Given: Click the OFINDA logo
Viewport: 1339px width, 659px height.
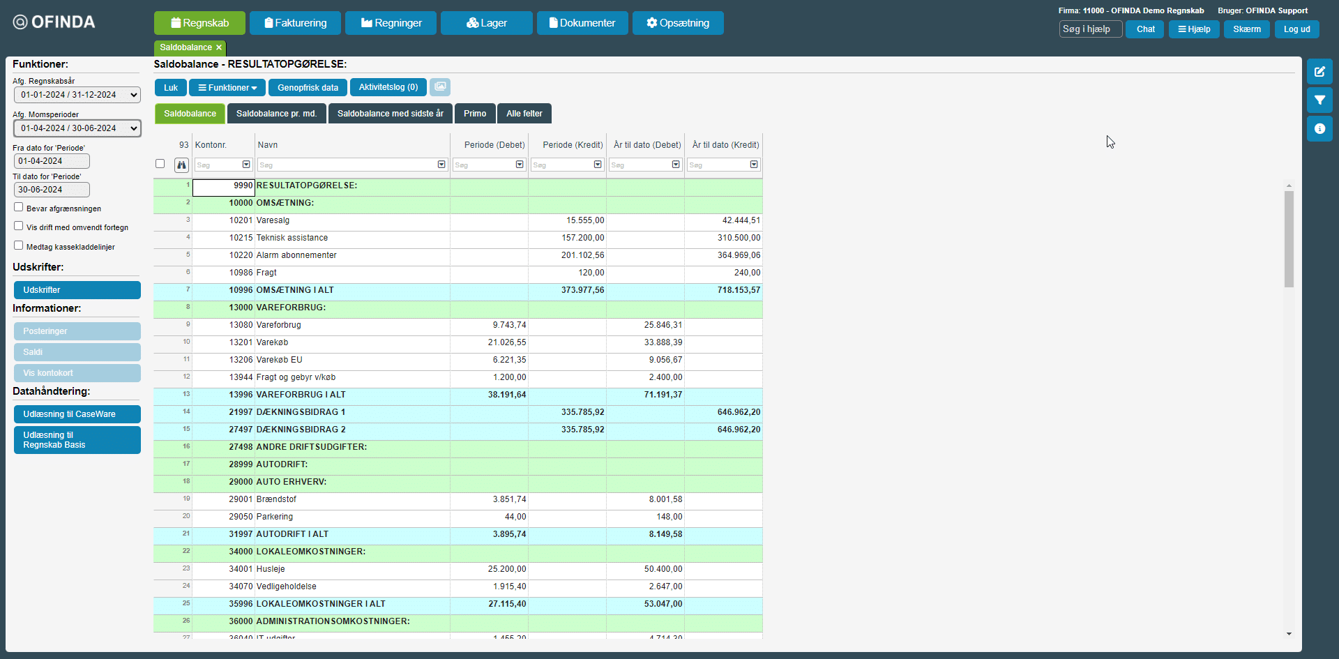Looking at the screenshot, I should point(54,22).
